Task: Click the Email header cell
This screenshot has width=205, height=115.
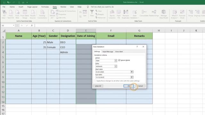Action: [111, 36]
